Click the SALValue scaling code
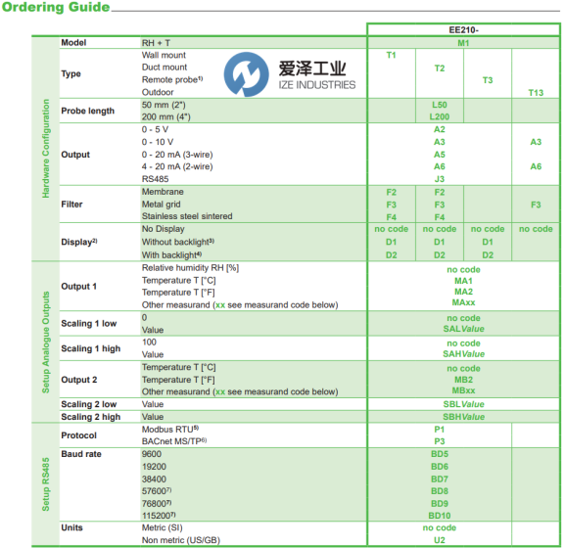 [x=463, y=329]
